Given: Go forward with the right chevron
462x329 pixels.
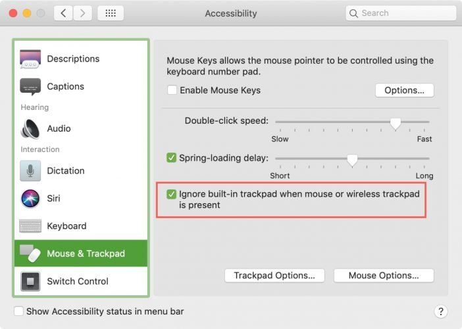Looking at the screenshot, I should pos(82,13).
